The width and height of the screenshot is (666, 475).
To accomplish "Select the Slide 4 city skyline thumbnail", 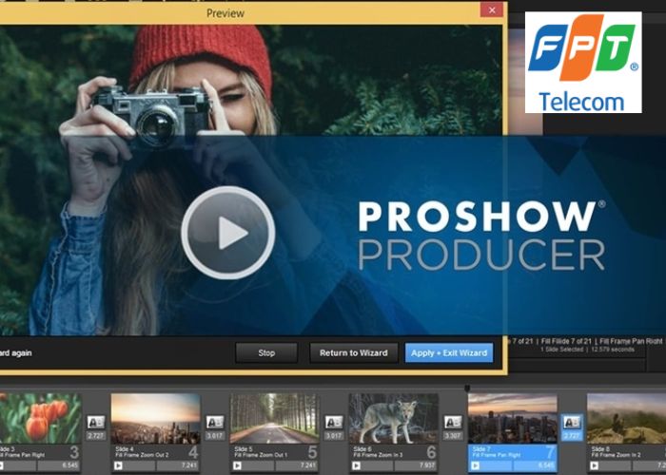I will pos(155,418).
